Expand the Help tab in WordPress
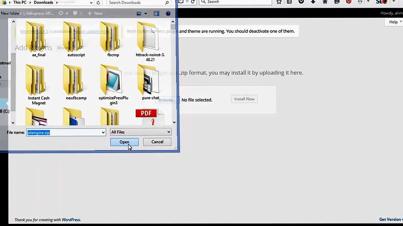Viewport: 403px width, 226px height. click(394, 22)
